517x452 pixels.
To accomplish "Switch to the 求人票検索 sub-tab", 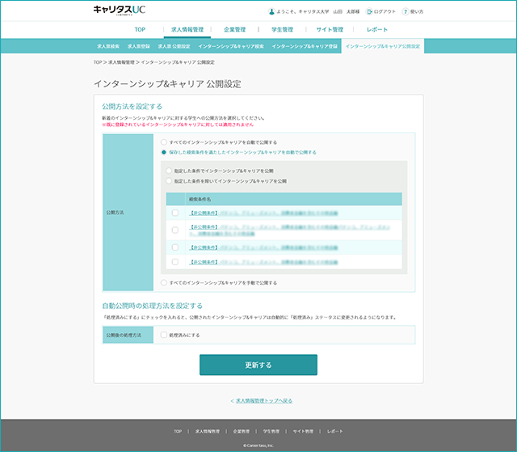I will 108,46.
